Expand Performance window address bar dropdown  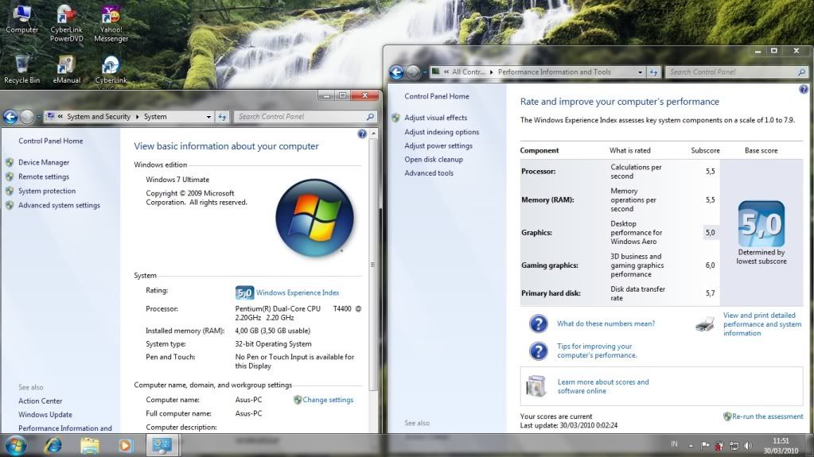640,72
